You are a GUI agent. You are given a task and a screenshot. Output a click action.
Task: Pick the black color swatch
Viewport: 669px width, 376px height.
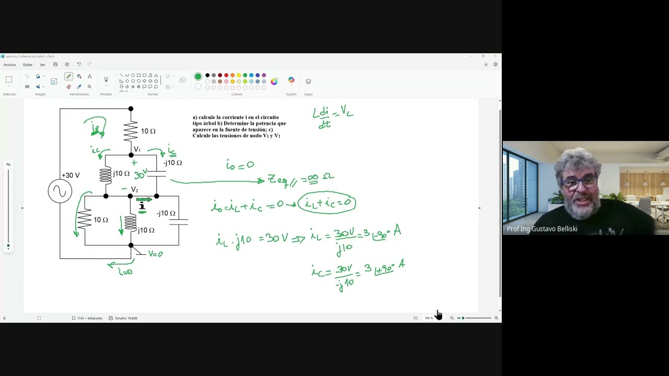(207, 75)
